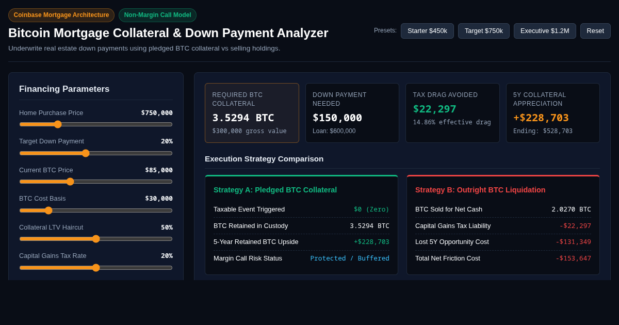Click the '$300,000 gross value' text

click(249, 131)
